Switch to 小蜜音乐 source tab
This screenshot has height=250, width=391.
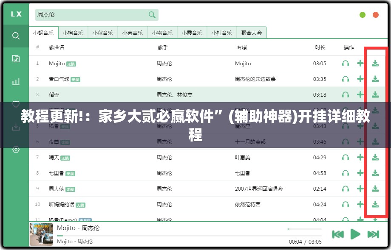pyautogui.click(x=162, y=33)
